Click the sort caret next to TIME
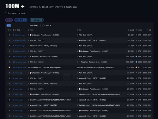Image resolution: width=158 pixels, height=119 pixels. 22,30
